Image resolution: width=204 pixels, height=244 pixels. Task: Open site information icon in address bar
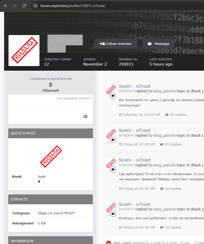(x=35, y=6)
